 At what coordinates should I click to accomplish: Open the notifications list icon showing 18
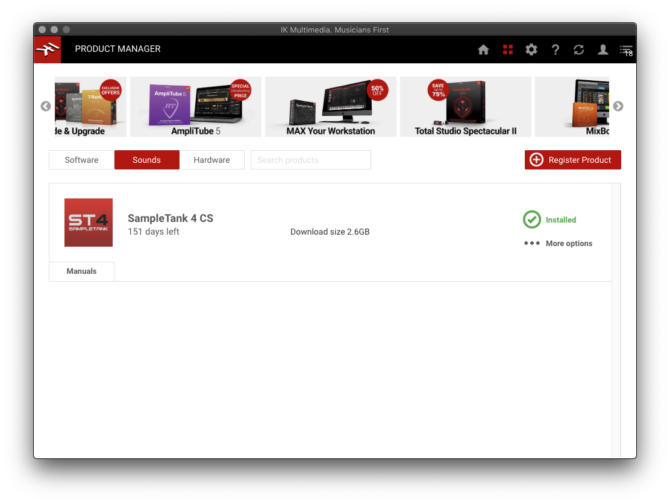(x=627, y=51)
